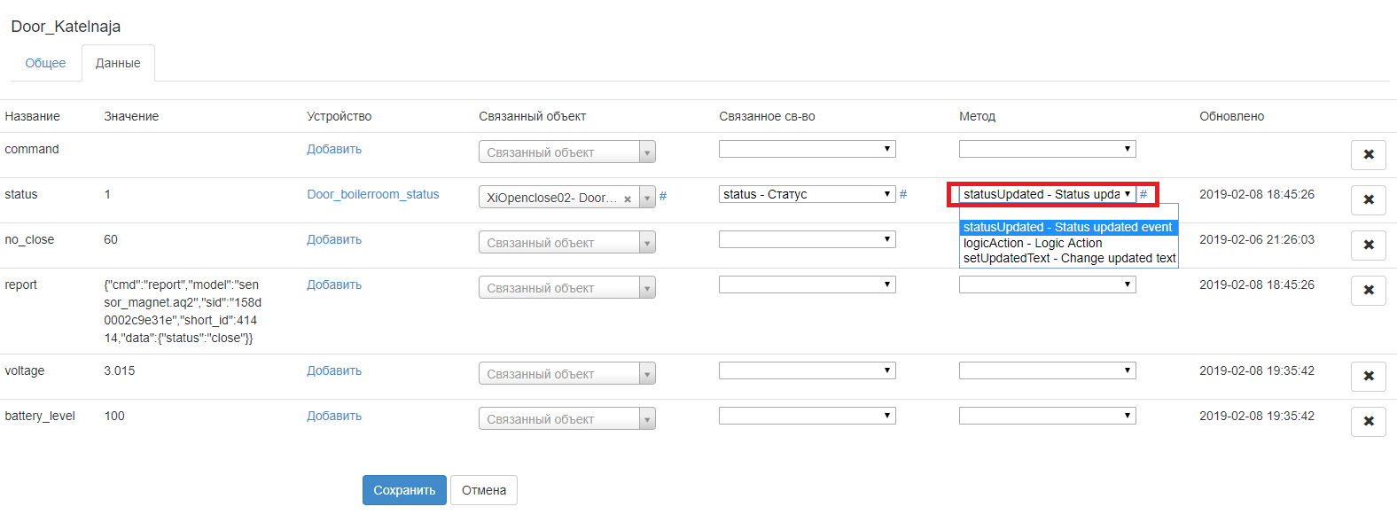This screenshot has width=1397, height=530.
Task: Click the Сохранить button
Action: (x=404, y=490)
